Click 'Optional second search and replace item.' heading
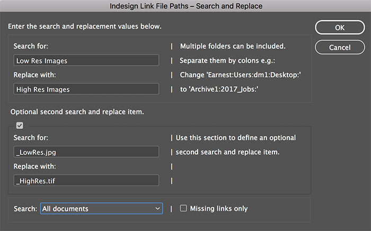 pyautogui.click(x=77, y=112)
